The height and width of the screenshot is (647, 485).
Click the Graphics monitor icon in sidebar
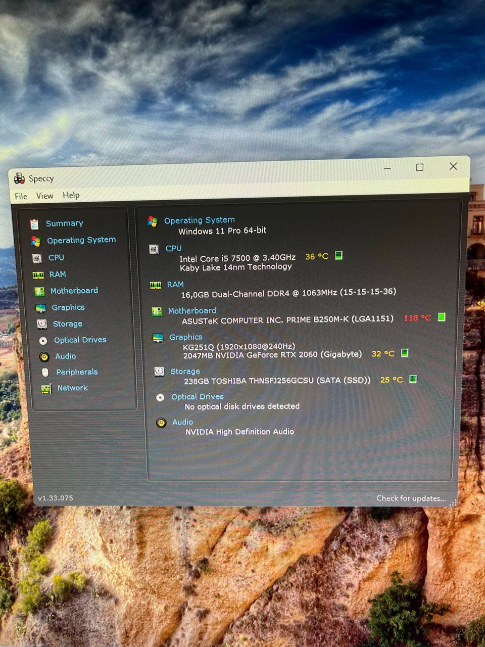click(40, 308)
